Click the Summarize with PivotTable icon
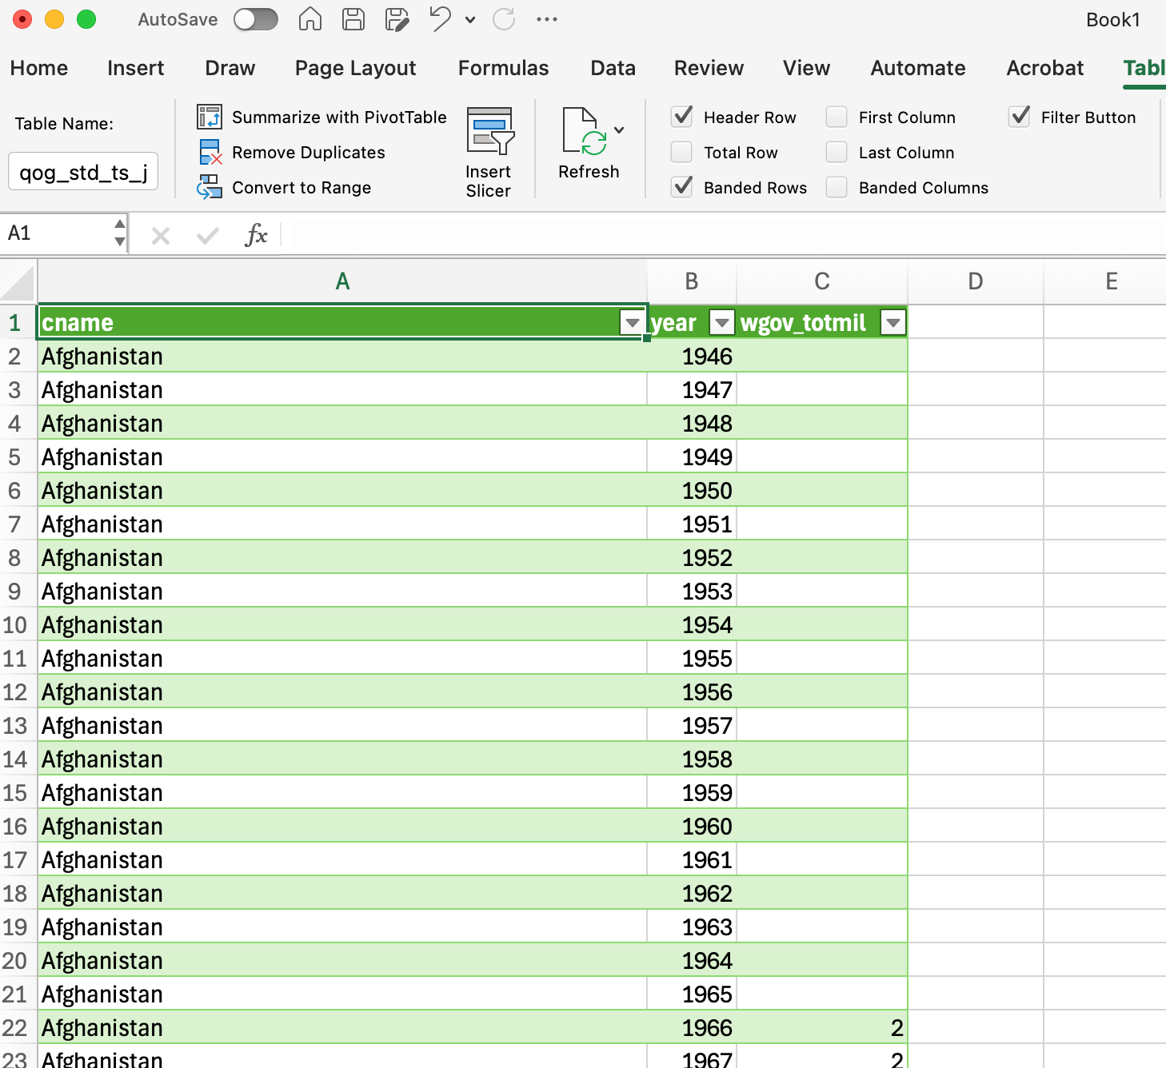Image resolution: width=1166 pixels, height=1068 pixels. pyautogui.click(x=210, y=117)
